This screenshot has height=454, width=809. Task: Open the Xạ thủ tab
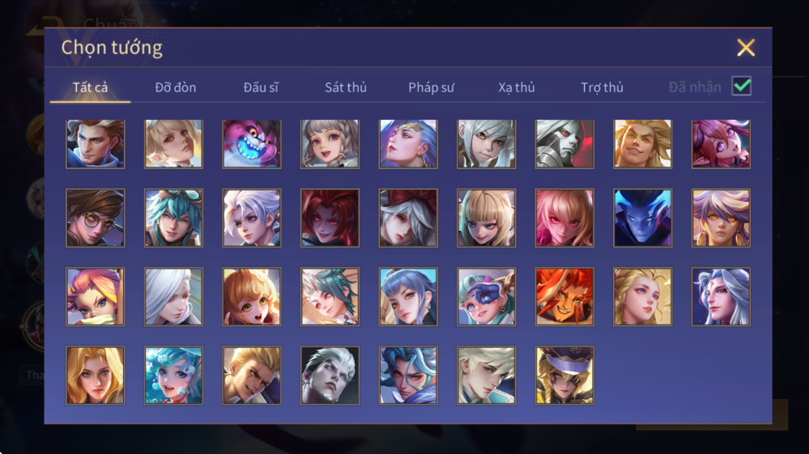(x=517, y=87)
